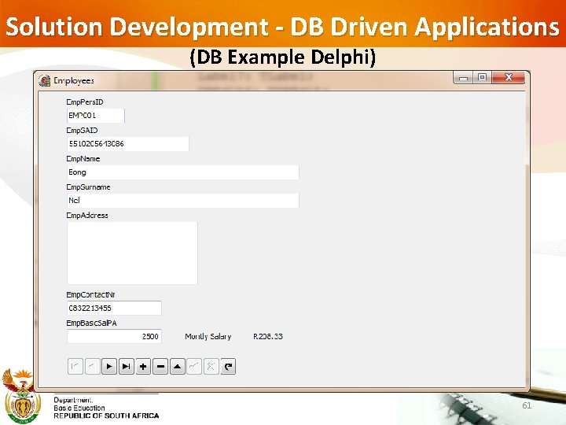
Task: Click the EmpName field containing Bong
Action: point(183,172)
